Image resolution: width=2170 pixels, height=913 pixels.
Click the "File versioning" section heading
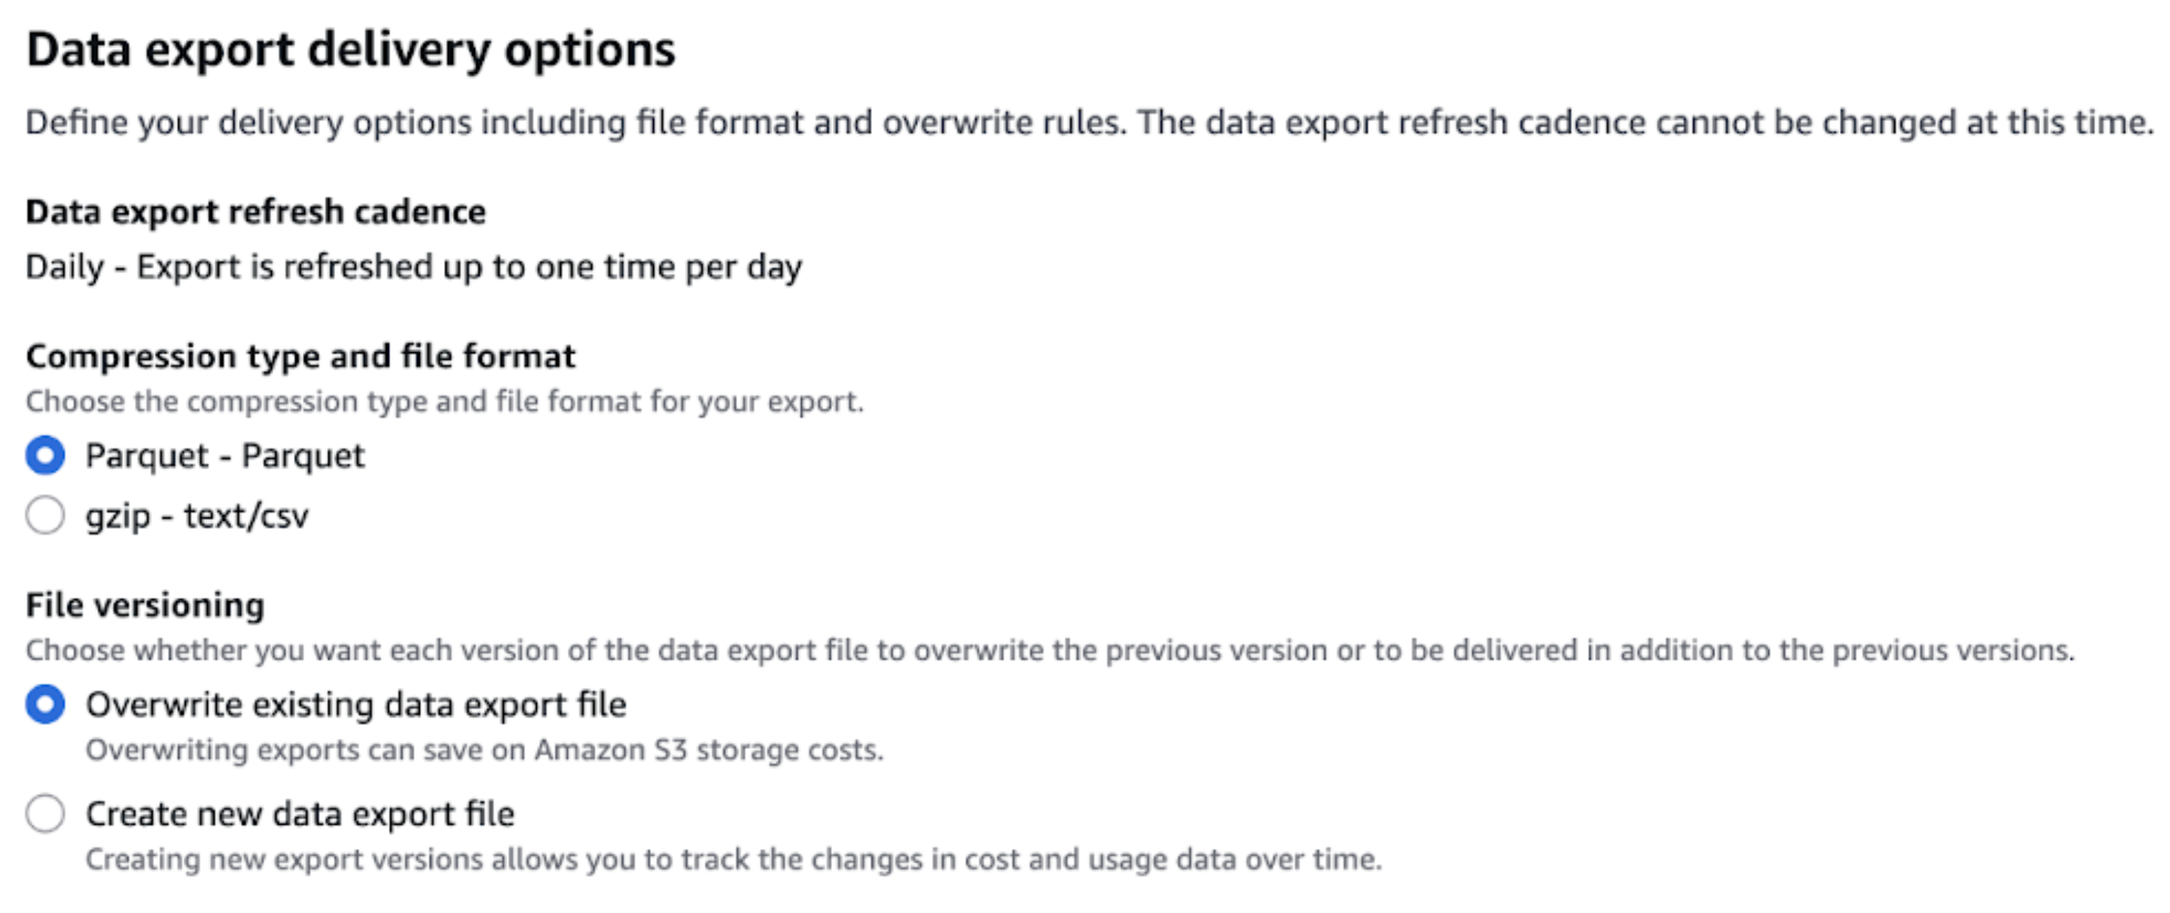pyautogui.click(x=145, y=605)
